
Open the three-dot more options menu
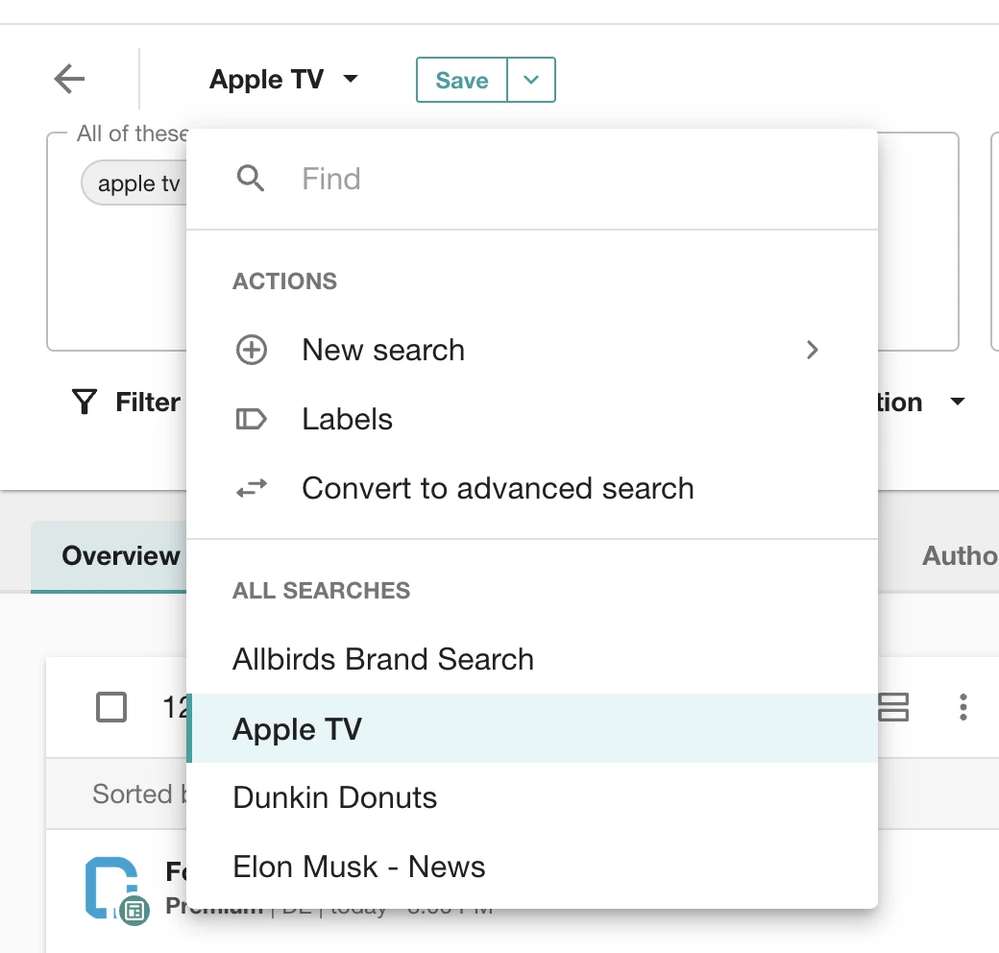coord(963,707)
